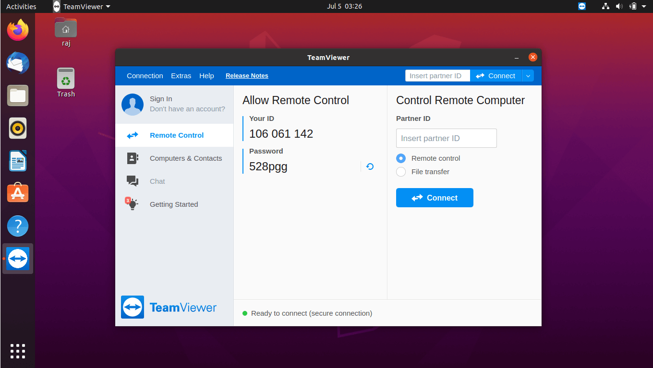Open Firefox from the dock

pyautogui.click(x=18, y=30)
